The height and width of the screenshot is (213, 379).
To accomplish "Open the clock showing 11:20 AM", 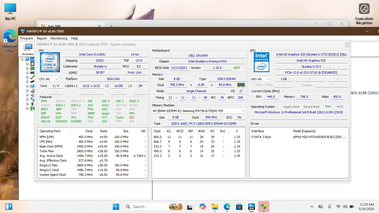I will [367, 207].
